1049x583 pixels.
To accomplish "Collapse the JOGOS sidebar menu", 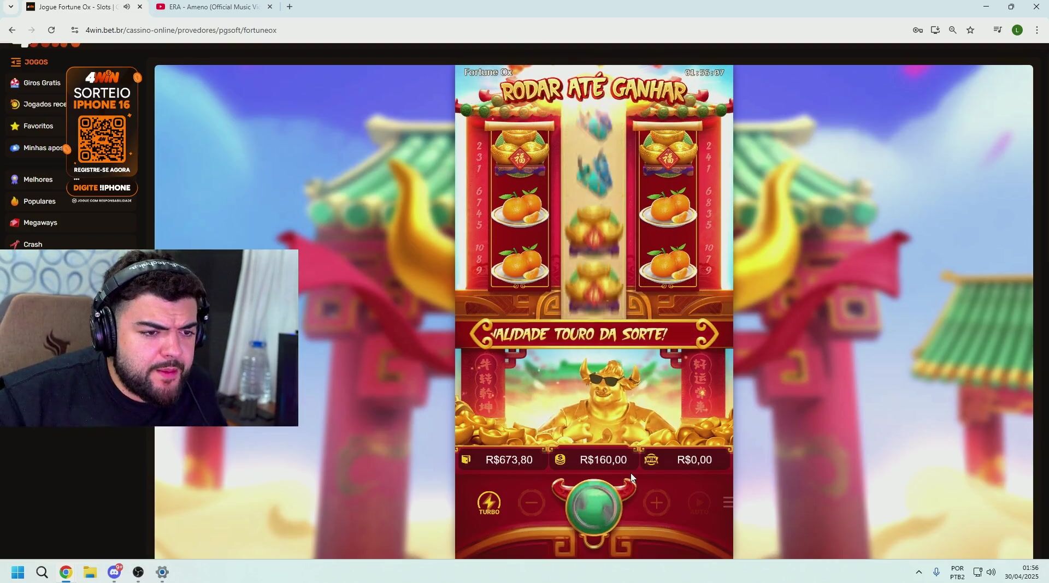I will [16, 62].
